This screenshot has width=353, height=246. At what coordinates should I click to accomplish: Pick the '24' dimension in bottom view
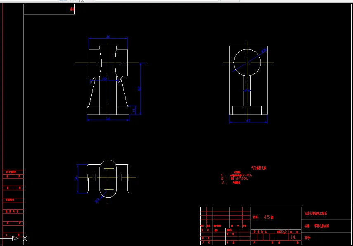(76, 179)
